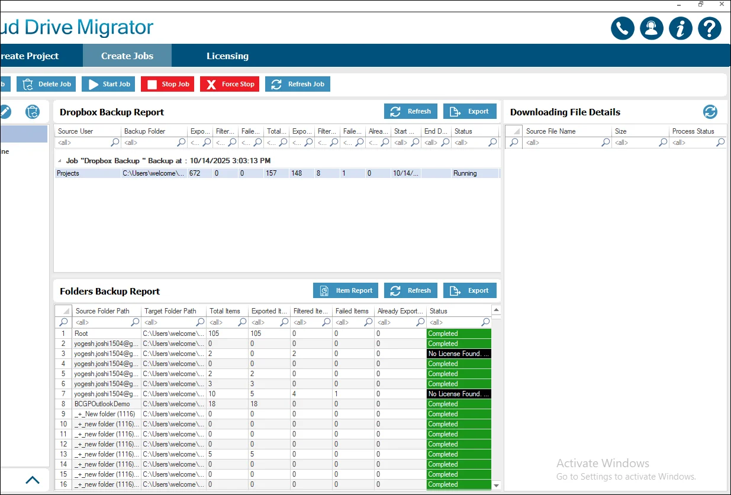Click the trash clipboard icon in left panel

(x=32, y=111)
